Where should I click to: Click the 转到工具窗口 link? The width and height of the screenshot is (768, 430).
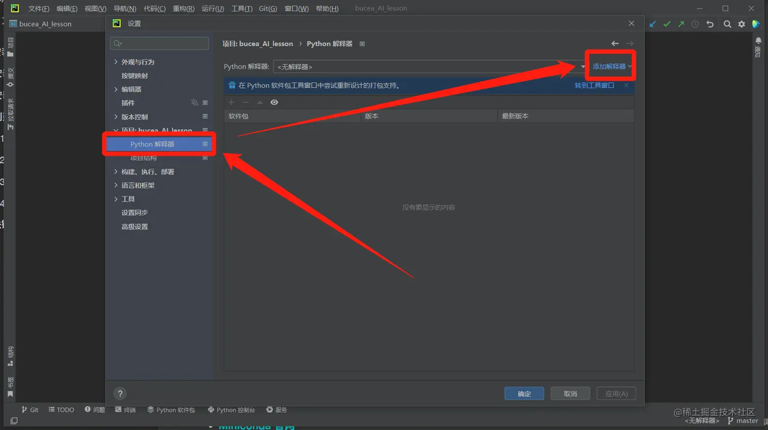(594, 85)
